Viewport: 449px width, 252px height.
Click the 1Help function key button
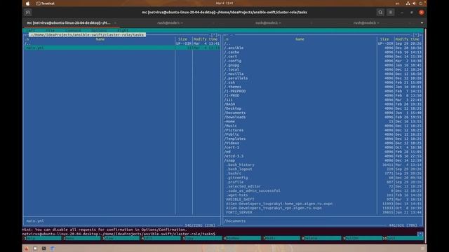coord(42,238)
